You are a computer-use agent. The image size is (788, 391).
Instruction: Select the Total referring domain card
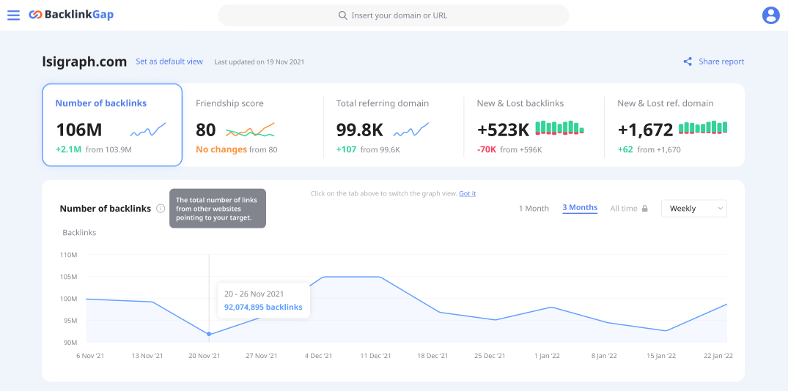tap(394, 125)
